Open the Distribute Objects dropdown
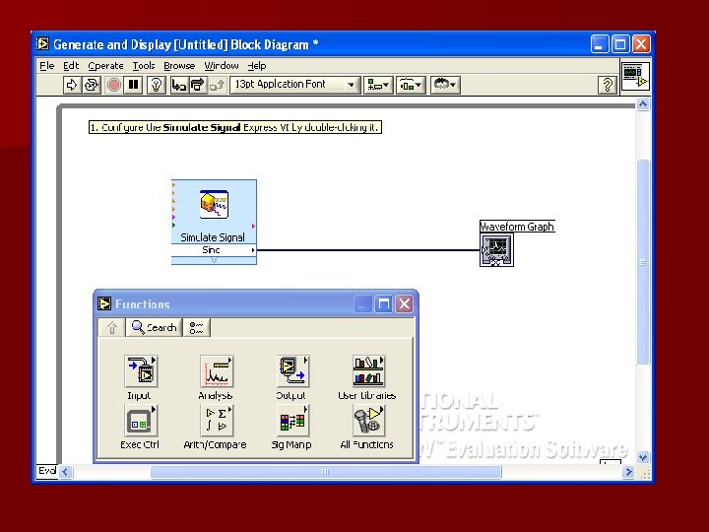Viewport: 709px width, 532px height. pos(411,85)
